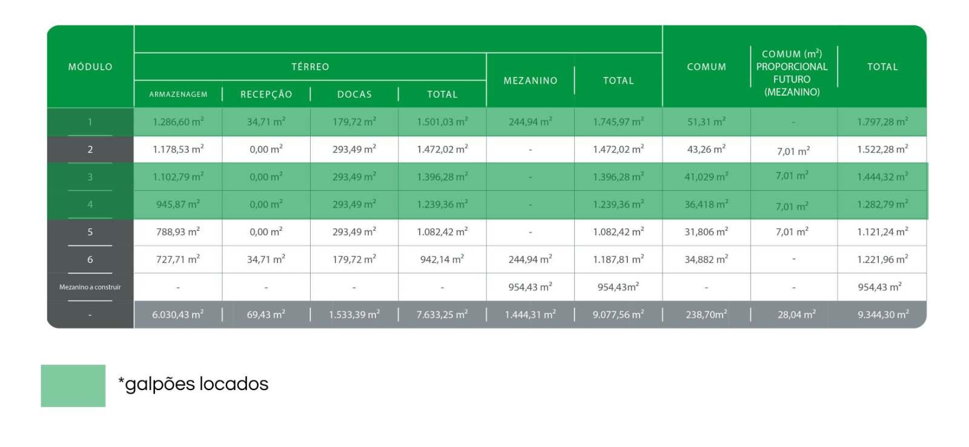The image size is (969, 447).
Task: Click the "COMUM" column header
Action: 706,67
